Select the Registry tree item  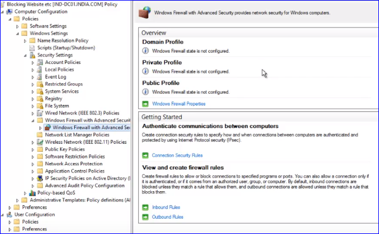(x=54, y=99)
